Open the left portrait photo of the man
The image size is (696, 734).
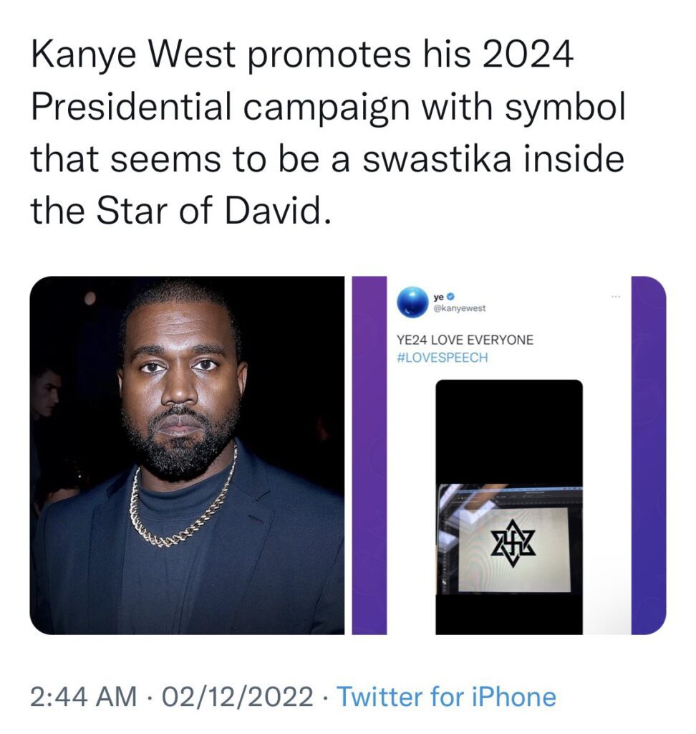pyautogui.click(x=187, y=455)
